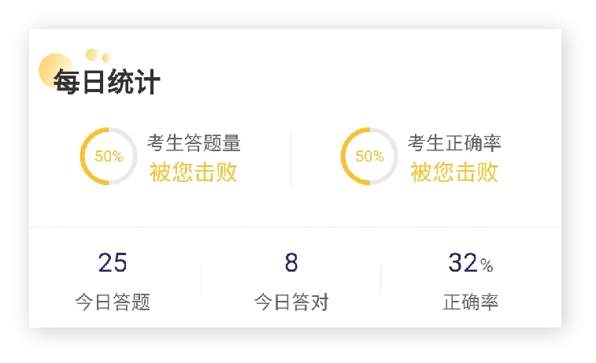Select the 考生正确率 progress ring

click(x=369, y=156)
